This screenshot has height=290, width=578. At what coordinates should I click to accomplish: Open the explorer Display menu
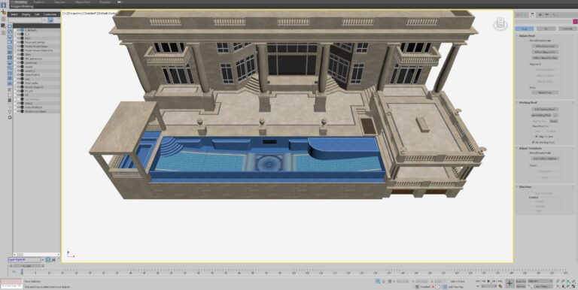point(26,14)
